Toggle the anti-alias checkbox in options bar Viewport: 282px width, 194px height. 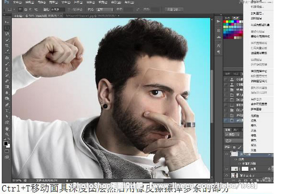click(x=69, y=9)
